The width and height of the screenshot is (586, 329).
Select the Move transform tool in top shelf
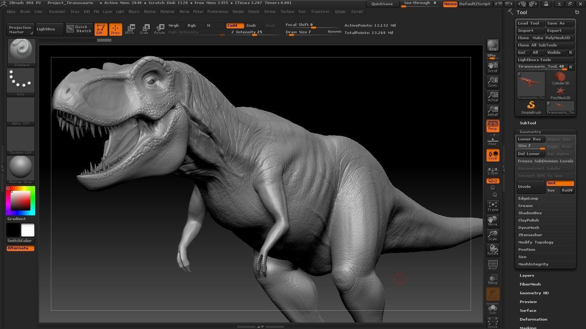pyautogui.click(x=130, y=29)
